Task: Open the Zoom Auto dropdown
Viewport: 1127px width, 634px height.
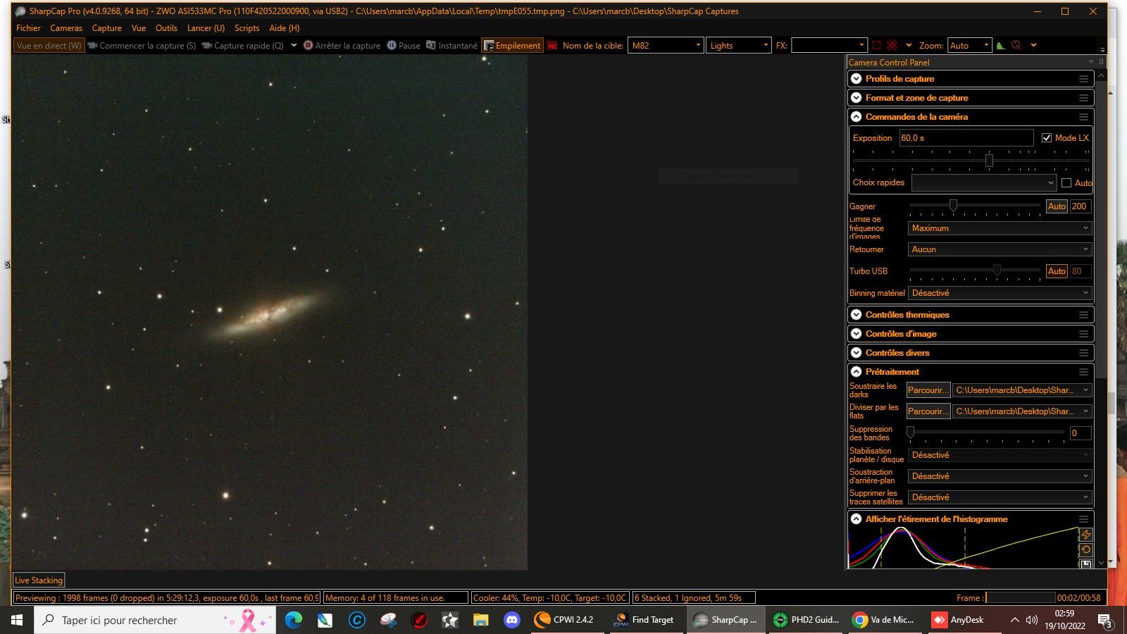Action: click(969, 45)
